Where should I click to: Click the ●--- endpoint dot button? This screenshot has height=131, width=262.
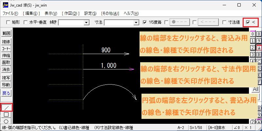coord(180,22)
